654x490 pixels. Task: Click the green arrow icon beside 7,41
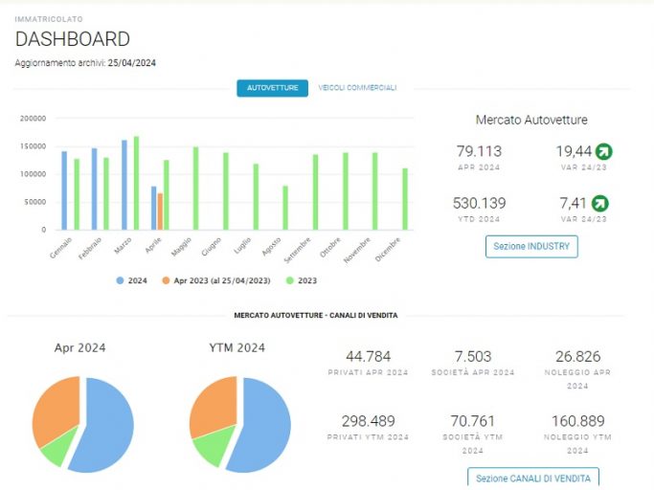600,204
